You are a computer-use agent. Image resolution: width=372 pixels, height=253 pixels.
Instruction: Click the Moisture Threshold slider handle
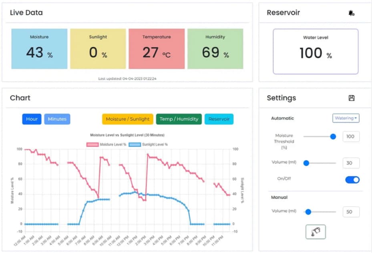(333, 137)
